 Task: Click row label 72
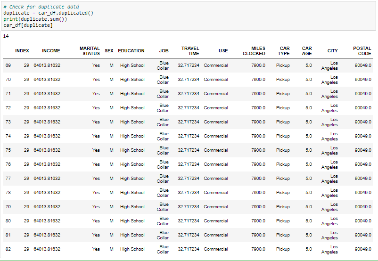click(x=8, y=108)
